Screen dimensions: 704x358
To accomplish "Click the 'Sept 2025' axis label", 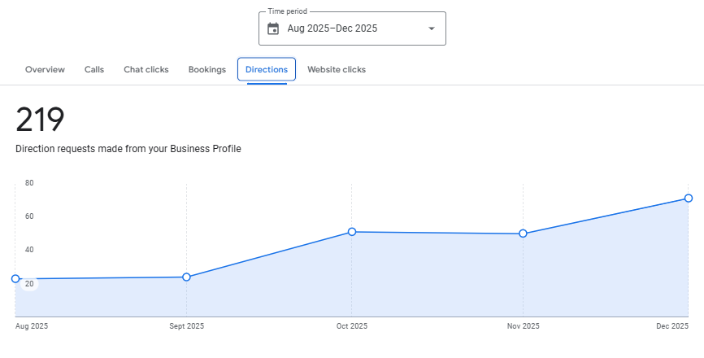I will [x=187, y=326].
